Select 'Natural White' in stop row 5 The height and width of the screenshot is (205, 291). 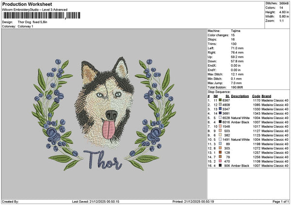coord(241,118)
